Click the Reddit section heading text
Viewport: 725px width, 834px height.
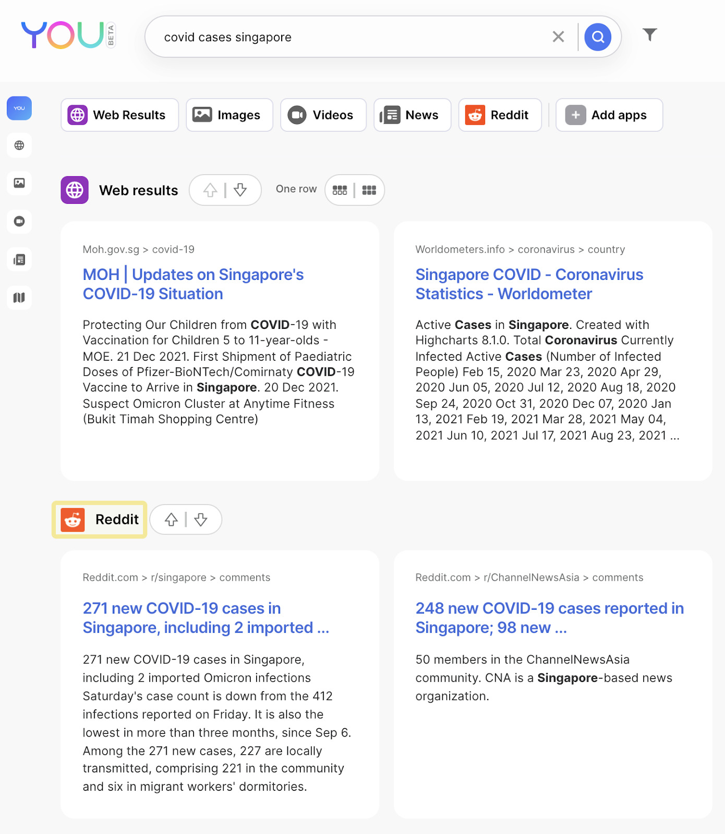(x=117, y=520)
